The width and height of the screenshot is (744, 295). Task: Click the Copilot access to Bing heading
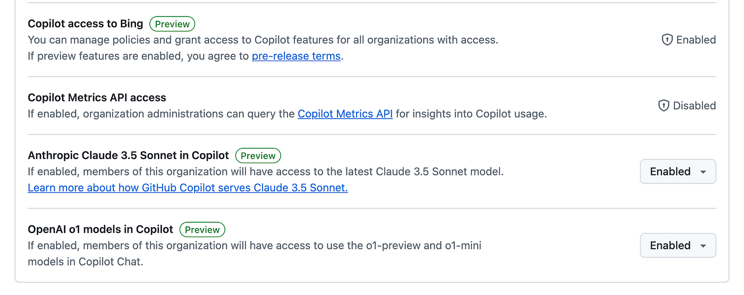click(x=86, y=23)
